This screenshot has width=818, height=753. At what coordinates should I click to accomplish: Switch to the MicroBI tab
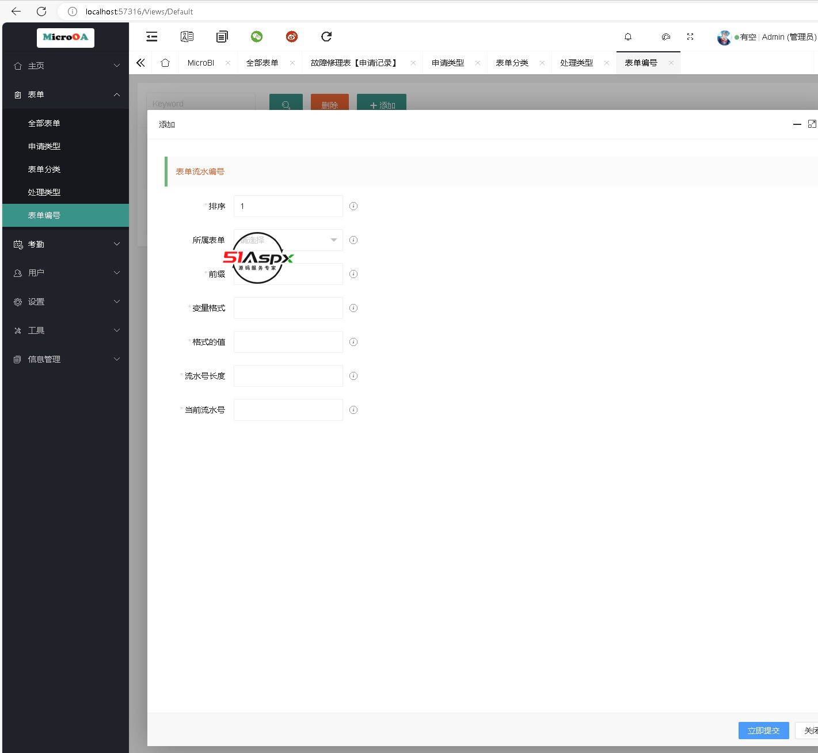[201, 63]
